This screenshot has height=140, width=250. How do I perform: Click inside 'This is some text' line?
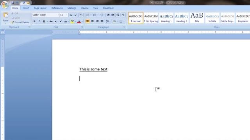click(93, 69)
